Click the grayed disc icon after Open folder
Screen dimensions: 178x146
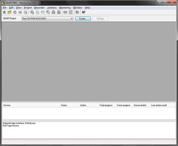pyautogui.click(x=15, y=12)
